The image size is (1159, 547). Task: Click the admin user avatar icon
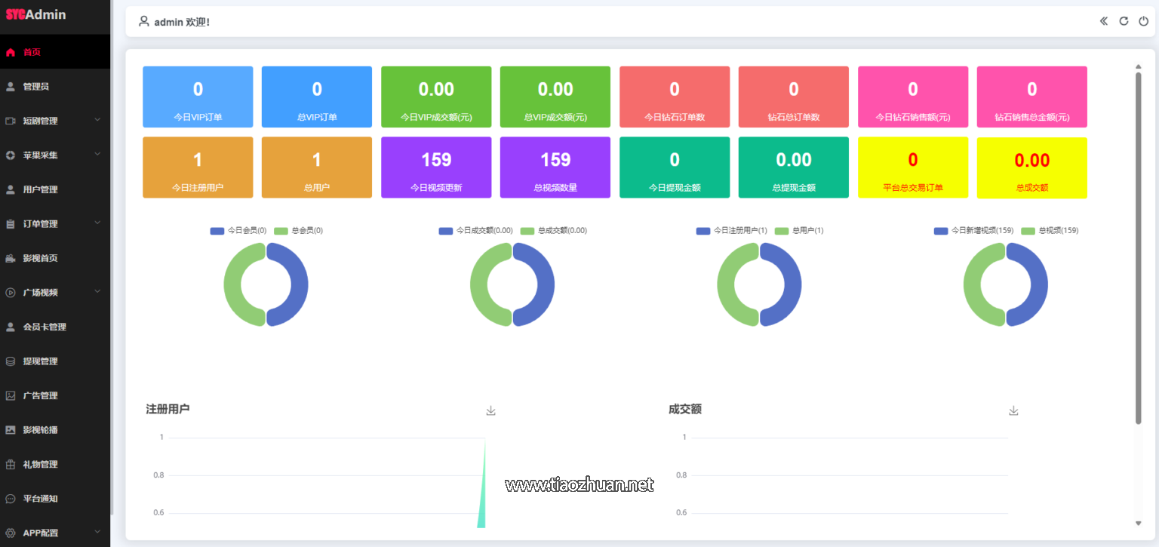(x=143, y=22)
